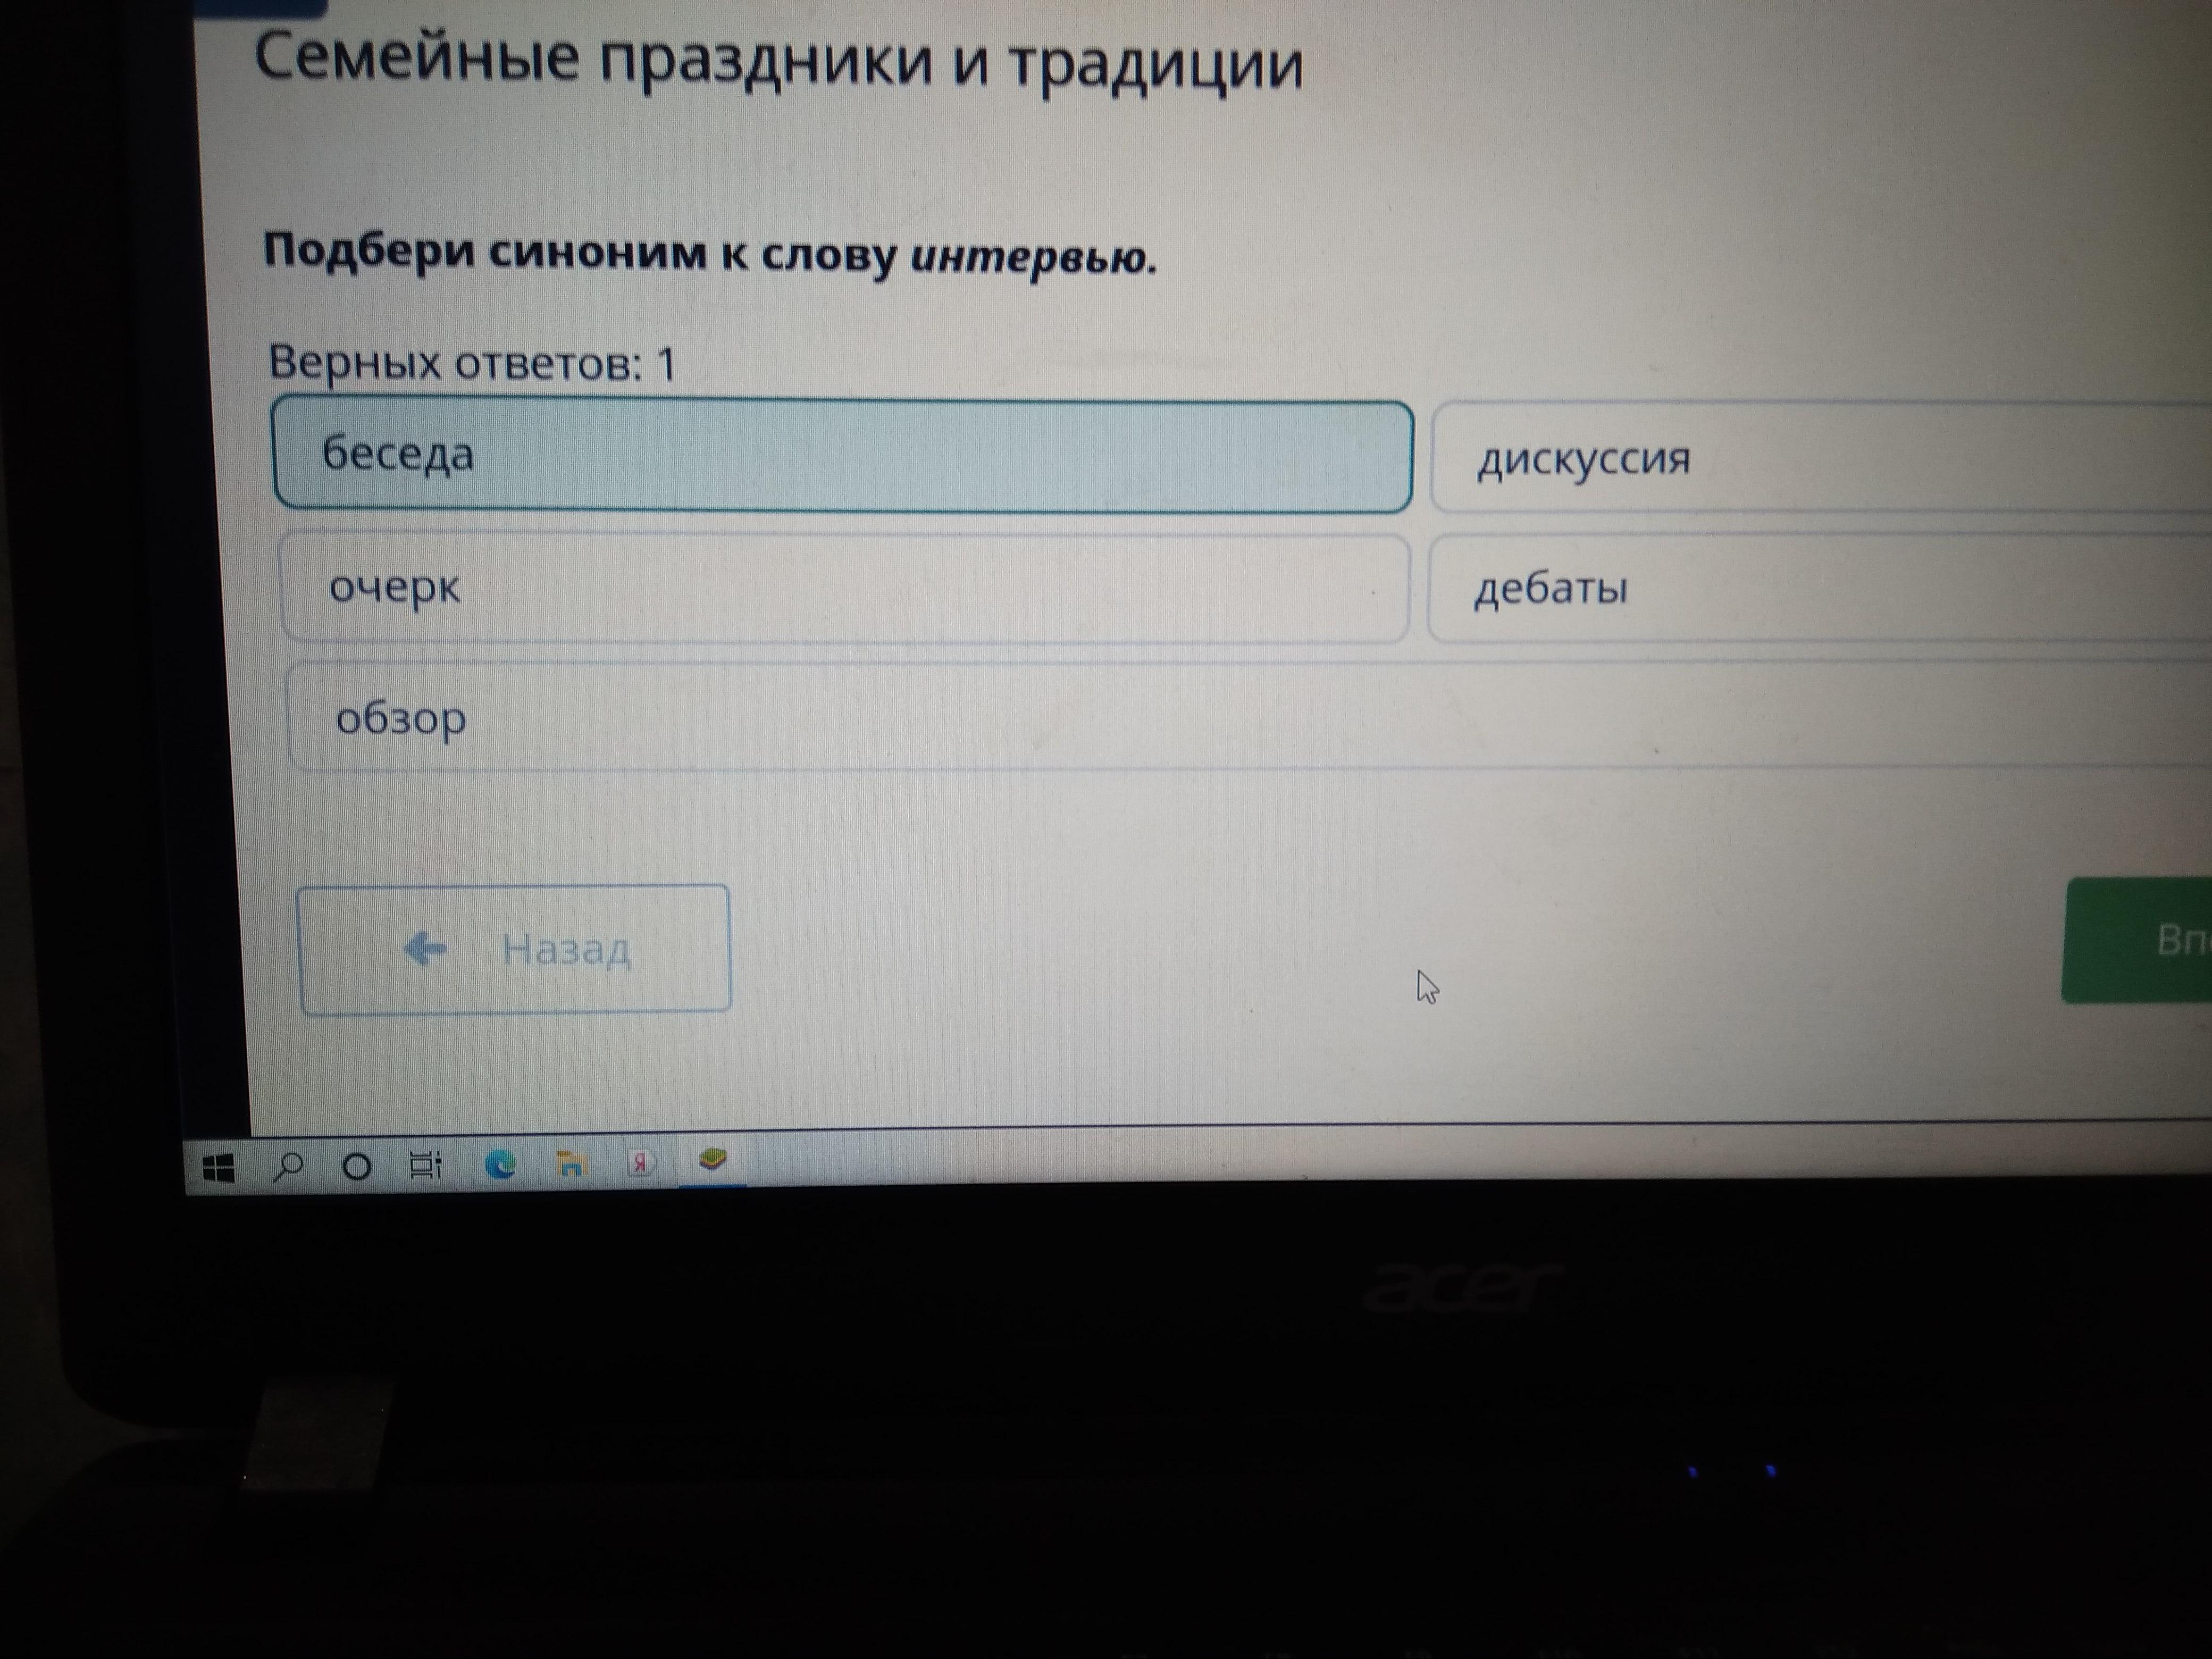The image size is (2212, 1659).
Task: Switch to the BlueStacks layered-stack taskbar app
Action: (711, 1160)
